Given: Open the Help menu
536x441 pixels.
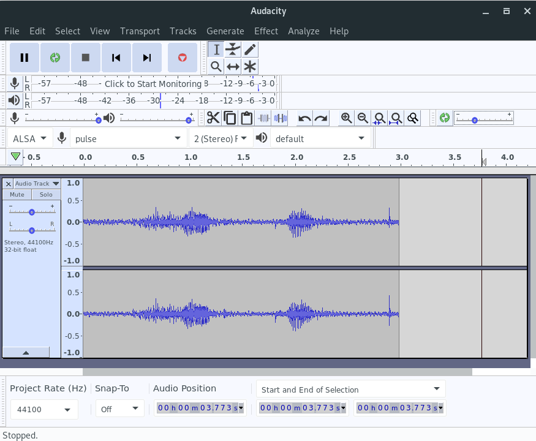Looking at the screenshot, I should click(339, 31).
